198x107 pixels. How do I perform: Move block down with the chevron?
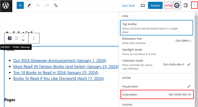click(23, 40)
